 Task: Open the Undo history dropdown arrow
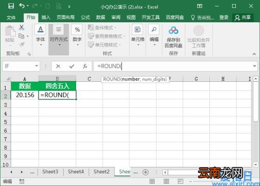pyautogui.click(x=28, y=6)
